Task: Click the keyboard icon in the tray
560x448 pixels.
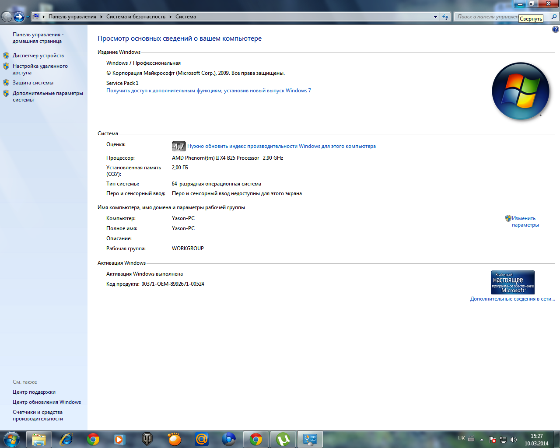Action: (471, 439)
